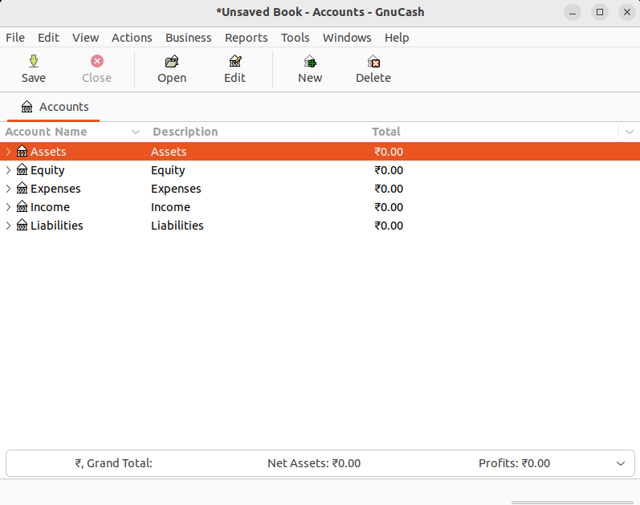Click the bank icon beside Equity
Screen dimensions: 640x505
click(22, 169)
